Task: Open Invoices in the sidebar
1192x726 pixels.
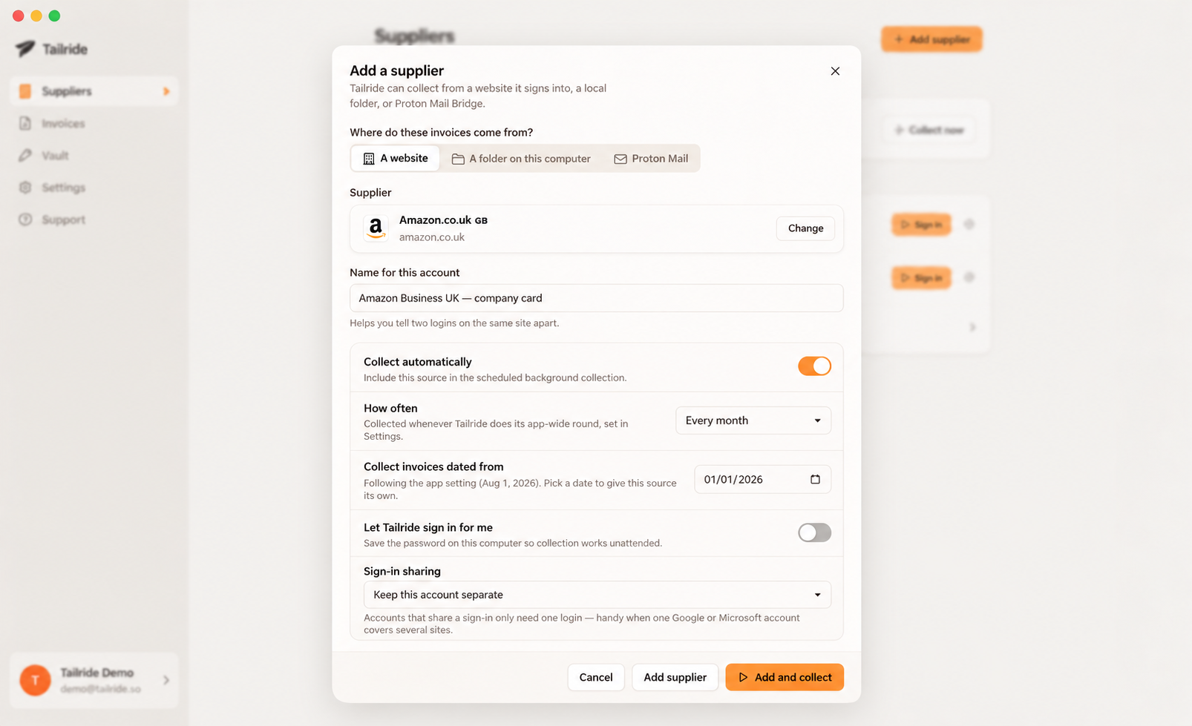Action: (x=94, y=124)
